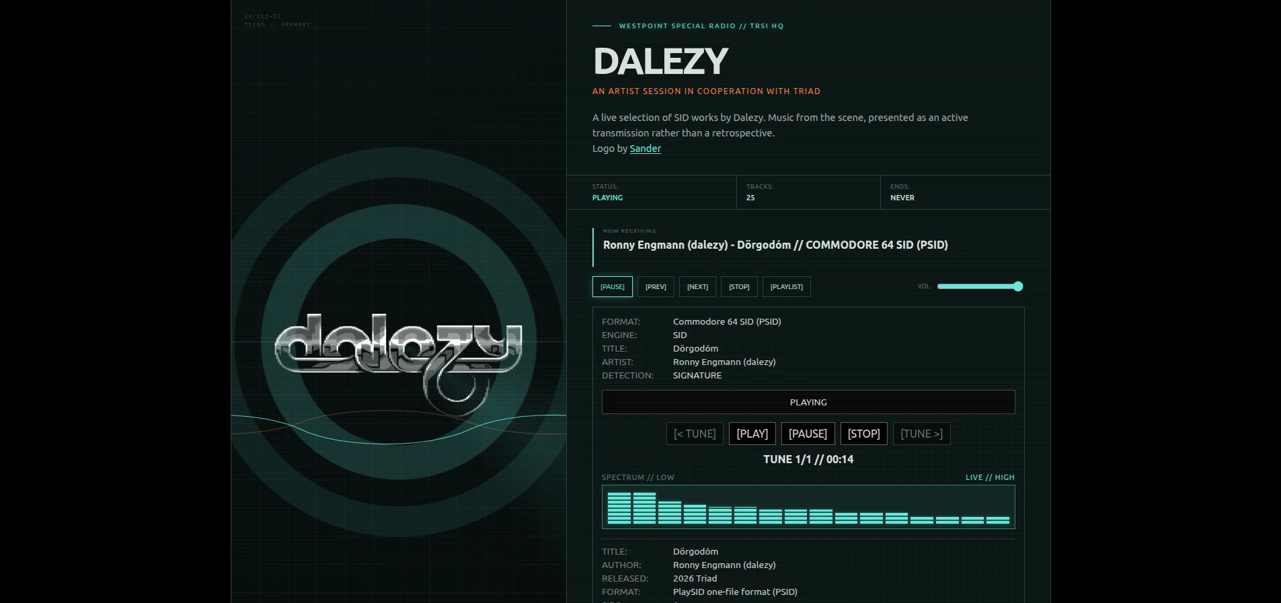Click 'AN ARTIST SESSION IN COOPERATION WITH TRIAD' subtitle
Viewport: 1281px width, 603px height.
pos(706,91)
